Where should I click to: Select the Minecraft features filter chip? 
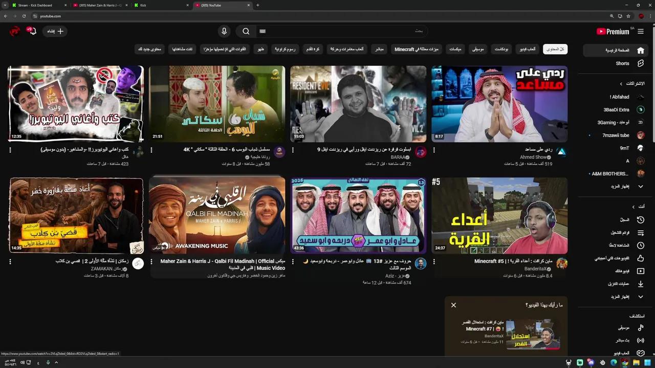417,49
